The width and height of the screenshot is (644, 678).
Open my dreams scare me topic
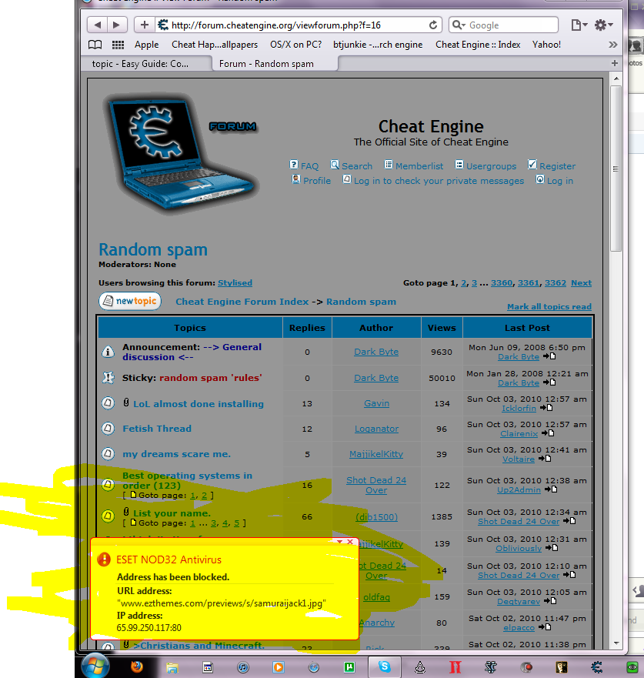pos(176,454)
